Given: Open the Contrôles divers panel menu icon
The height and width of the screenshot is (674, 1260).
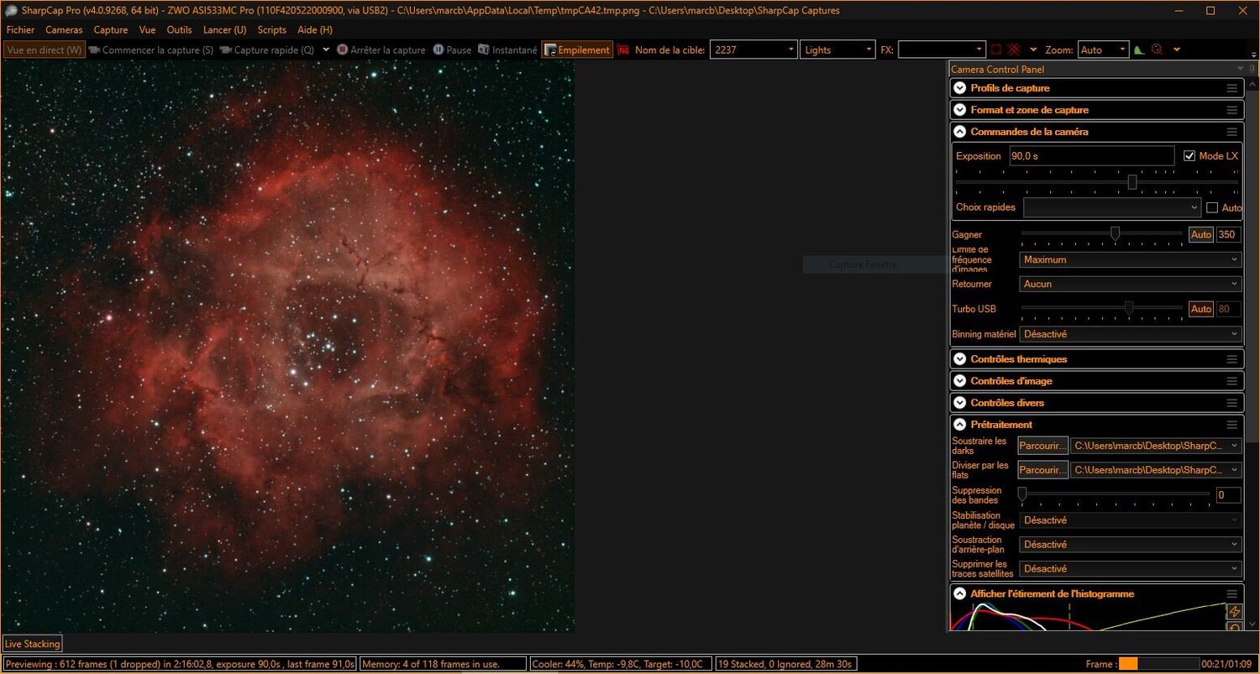Looking at the screenshot, I should pos(1231,403).
